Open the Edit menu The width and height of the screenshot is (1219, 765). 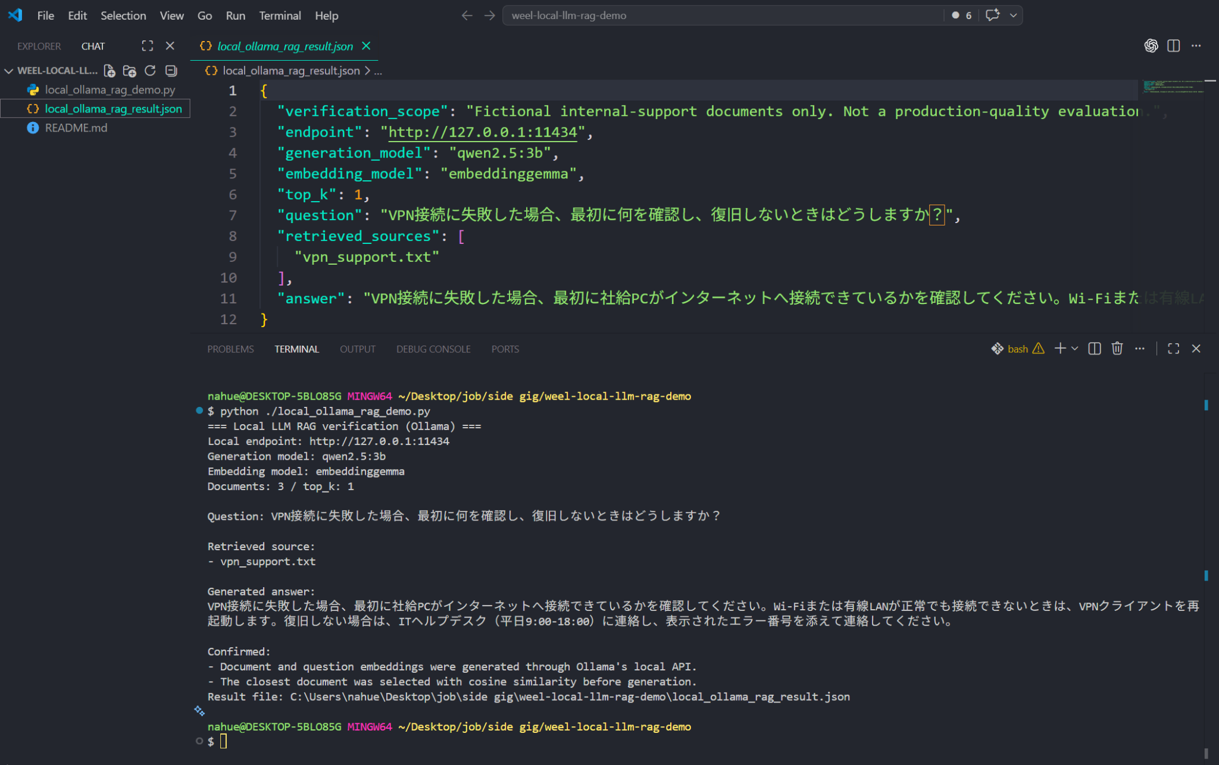[x=77, y=15]
